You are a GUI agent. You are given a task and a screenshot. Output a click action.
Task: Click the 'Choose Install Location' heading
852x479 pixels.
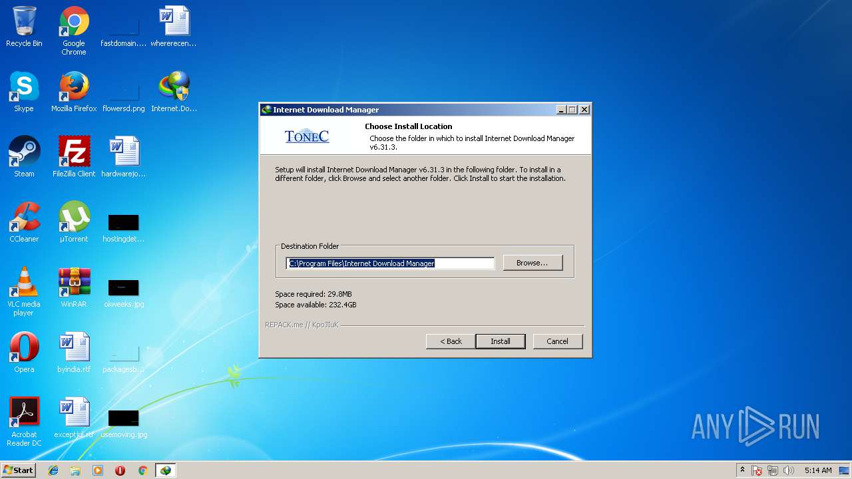coord(408,126)
